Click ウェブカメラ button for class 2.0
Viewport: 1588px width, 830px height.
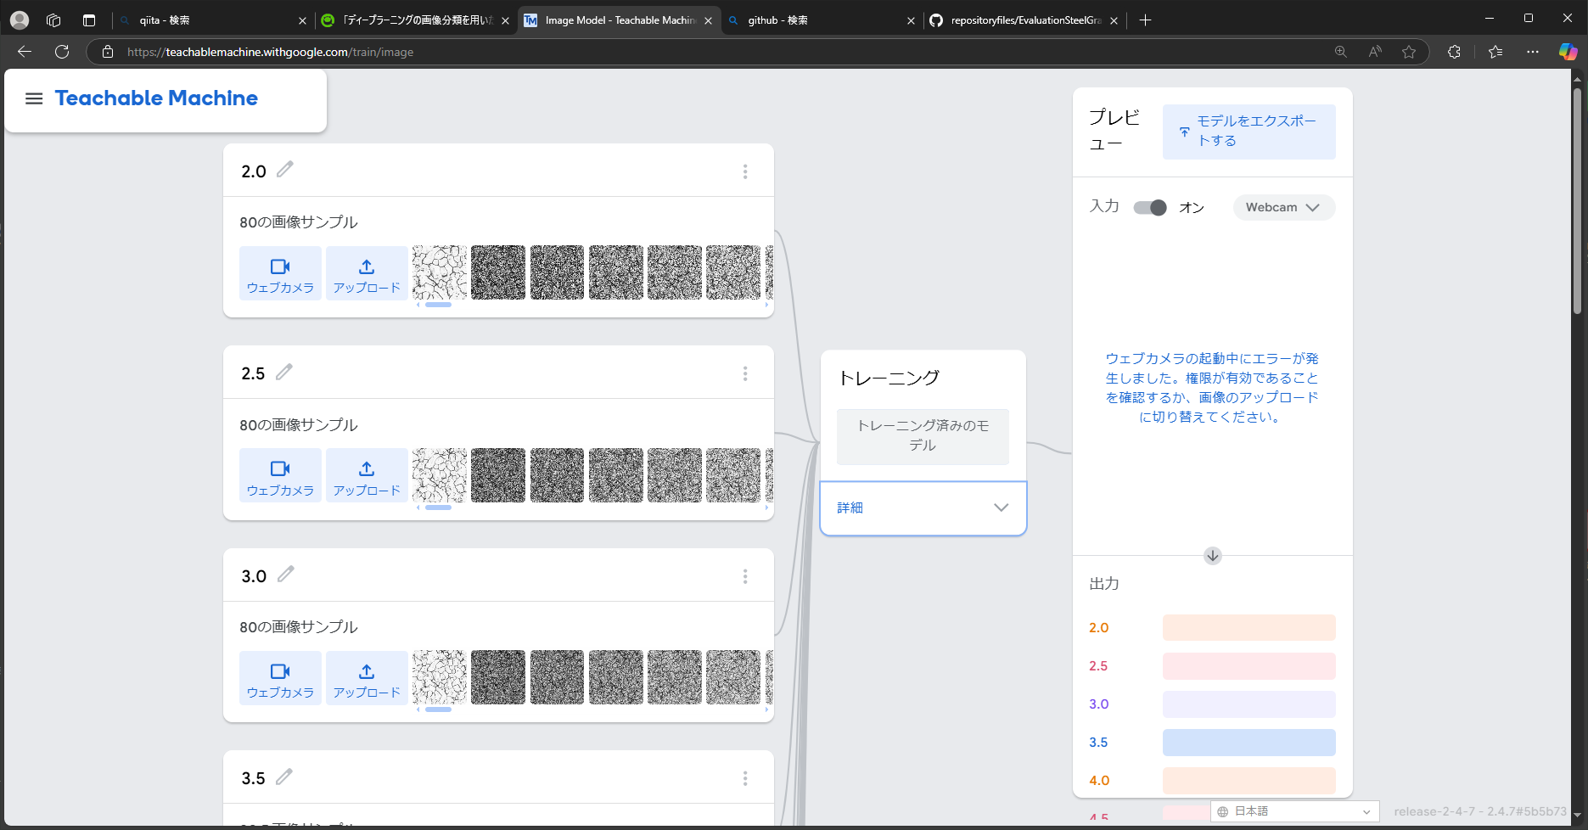[280, 273]
